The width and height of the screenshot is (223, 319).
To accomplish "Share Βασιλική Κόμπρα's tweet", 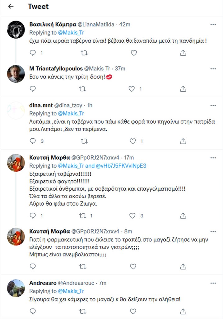I will [x=183, y=53].
